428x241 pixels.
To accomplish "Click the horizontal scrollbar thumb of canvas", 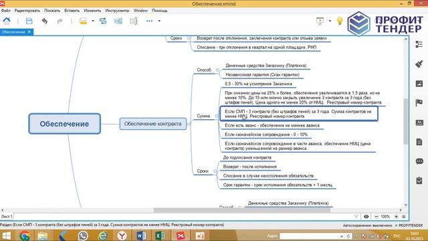I will click(x=242, y=210).
